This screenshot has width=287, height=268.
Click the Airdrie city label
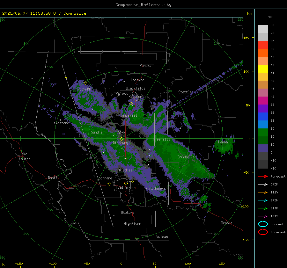[x=126, y=170]
